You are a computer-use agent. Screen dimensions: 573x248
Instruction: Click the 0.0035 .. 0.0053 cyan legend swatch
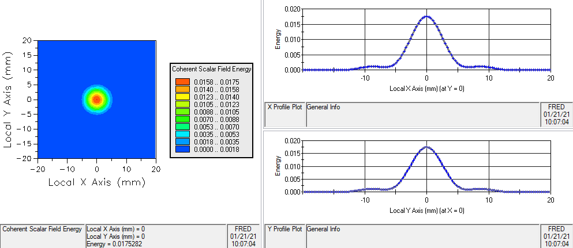point(182,134)
